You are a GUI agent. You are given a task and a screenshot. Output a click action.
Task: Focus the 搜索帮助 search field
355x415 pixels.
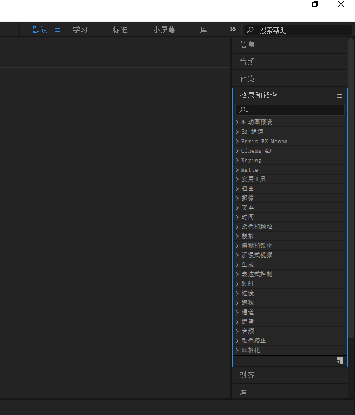tap(298, 30)
